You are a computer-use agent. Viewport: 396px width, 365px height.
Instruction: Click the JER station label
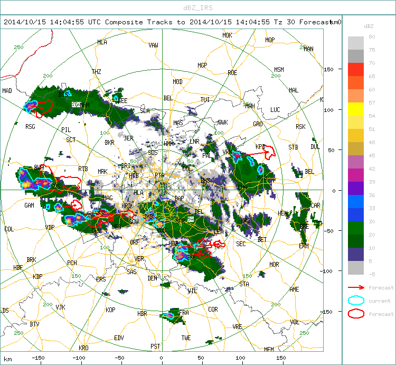[128, 138]
